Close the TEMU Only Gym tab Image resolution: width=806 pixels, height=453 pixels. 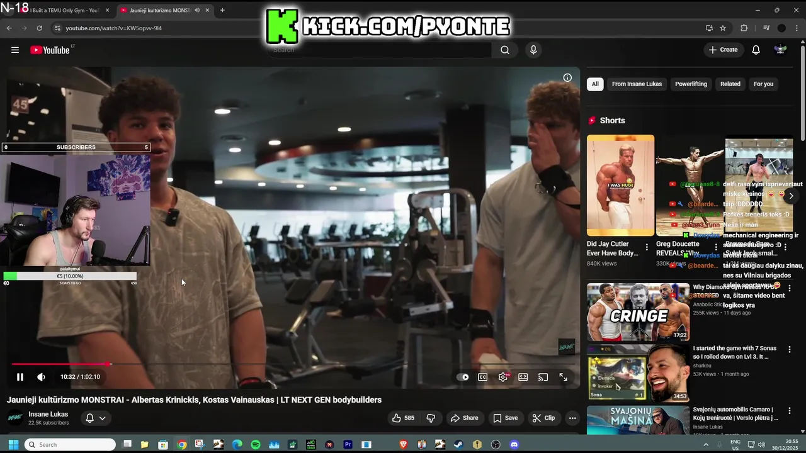click(x=108, y=10)
